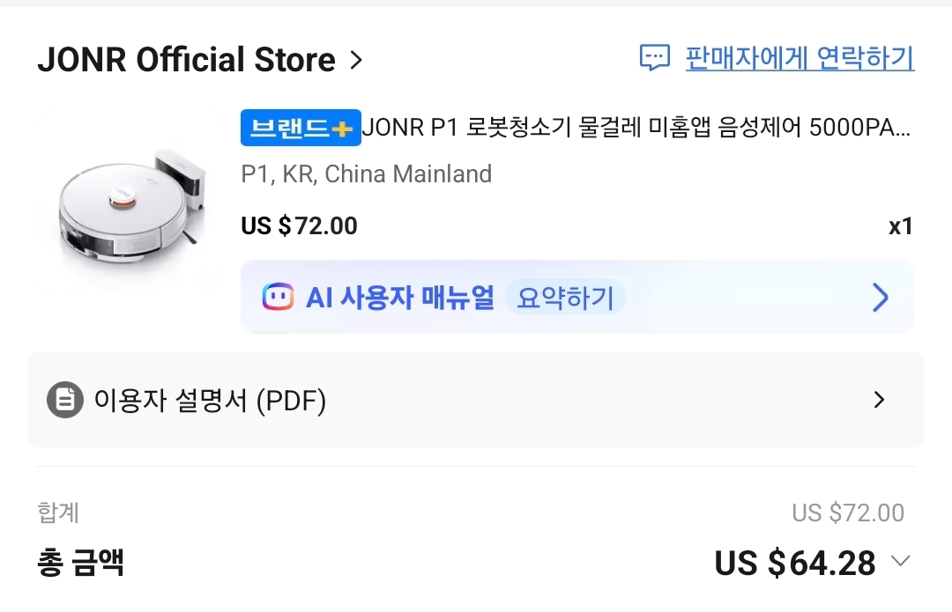Screen dimensions: 952x612
Task: Click the total amount US $64.28
Action: pyautogui.click(x=794, y=563)
